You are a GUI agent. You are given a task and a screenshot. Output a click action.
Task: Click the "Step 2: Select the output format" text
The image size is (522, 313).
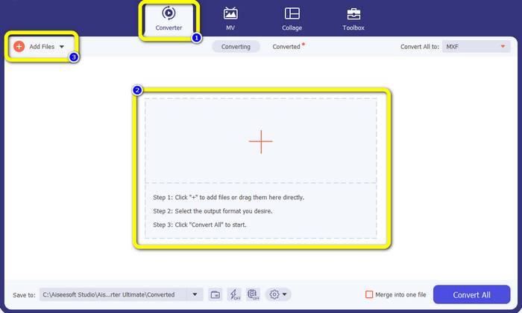point(213,211)
